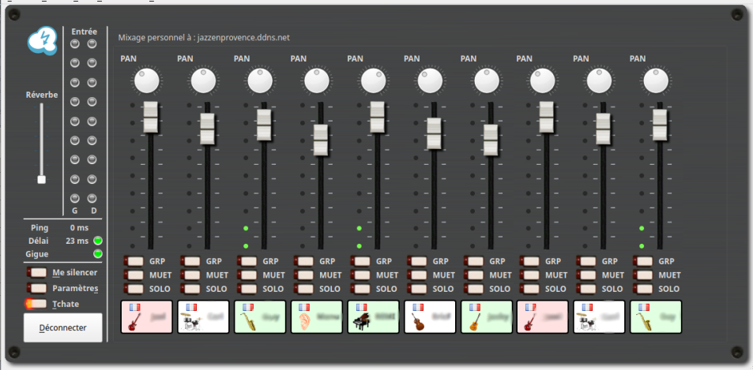Click the Déconnecter button

pos(63,328)
